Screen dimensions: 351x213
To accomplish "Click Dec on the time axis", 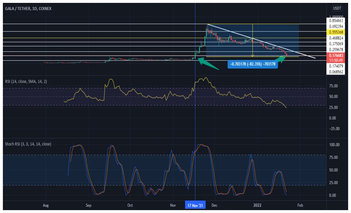I will click(214, 205).
